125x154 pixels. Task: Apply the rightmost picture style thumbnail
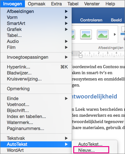coord(103,34)
